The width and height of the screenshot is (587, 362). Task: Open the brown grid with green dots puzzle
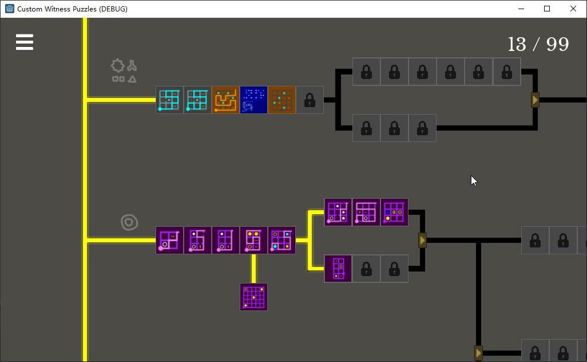click(x=282, y=100)
